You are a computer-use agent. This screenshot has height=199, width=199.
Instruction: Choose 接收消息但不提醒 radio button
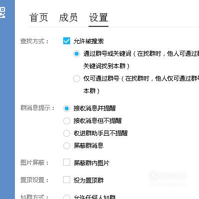click(67, 121)
